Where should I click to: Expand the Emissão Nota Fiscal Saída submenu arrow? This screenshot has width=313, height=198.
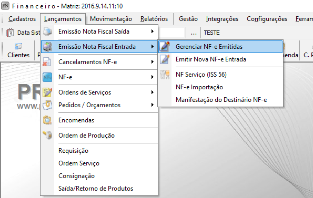tap(153, 32)
